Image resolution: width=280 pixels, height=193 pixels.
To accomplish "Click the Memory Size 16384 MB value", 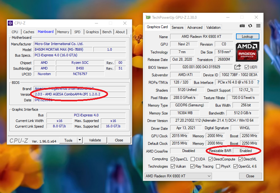I will click(185, 113).
